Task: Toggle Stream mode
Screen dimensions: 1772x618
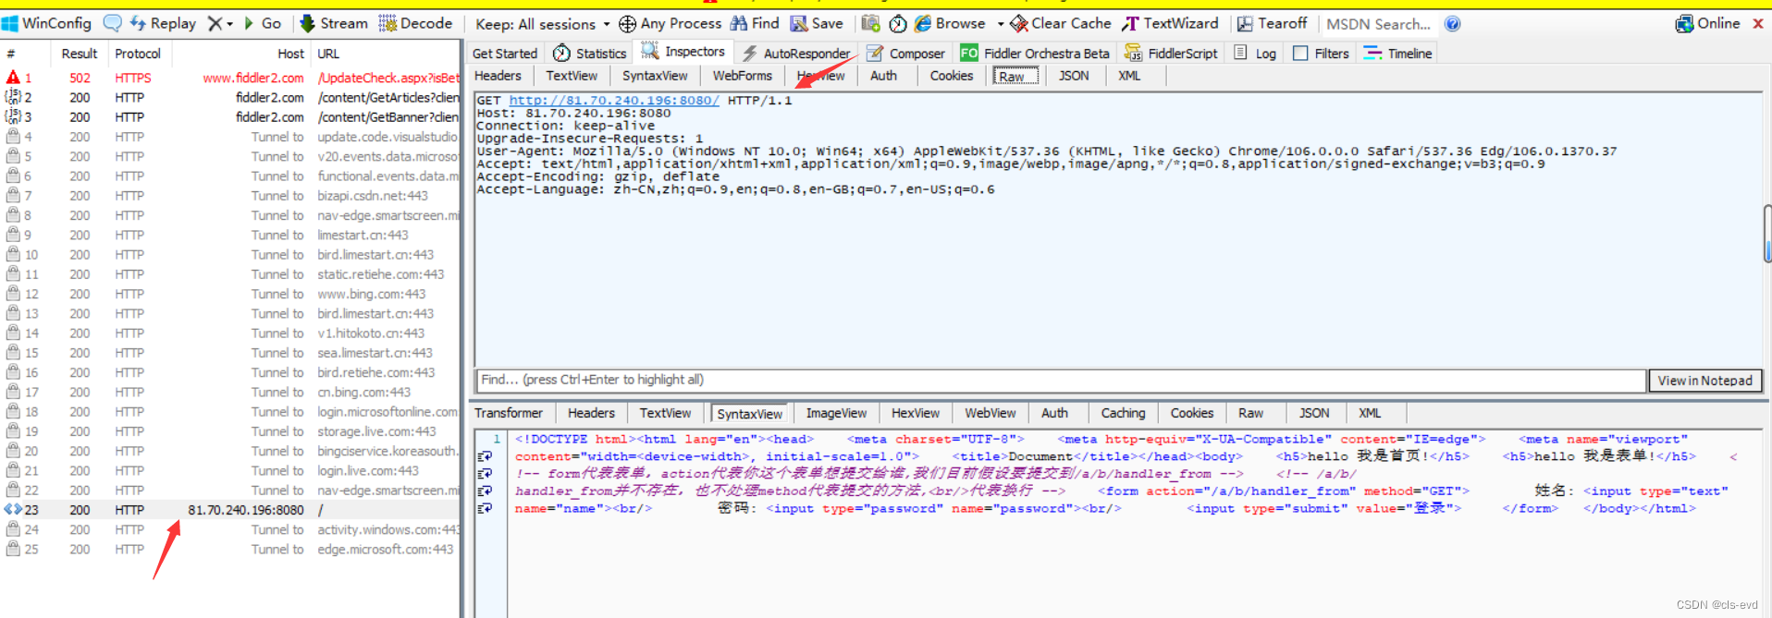Action: pyautogui.click(x=334, y=23)
